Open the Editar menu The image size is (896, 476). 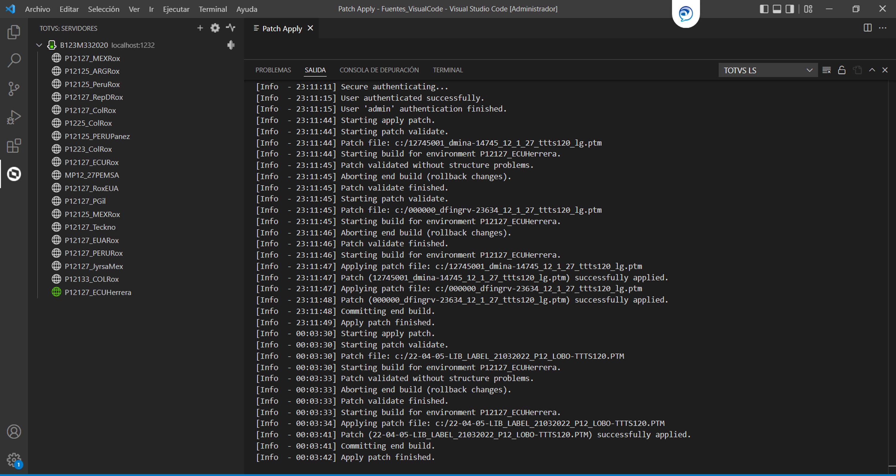click(69, 9)
